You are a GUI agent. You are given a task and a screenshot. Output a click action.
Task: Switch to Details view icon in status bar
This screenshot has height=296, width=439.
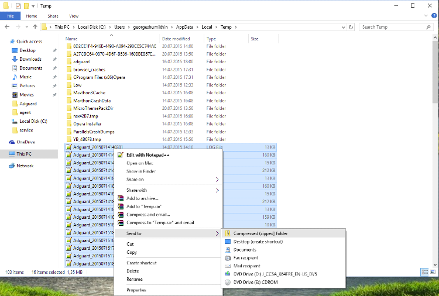pyautogui.click(x=425, y=272)
